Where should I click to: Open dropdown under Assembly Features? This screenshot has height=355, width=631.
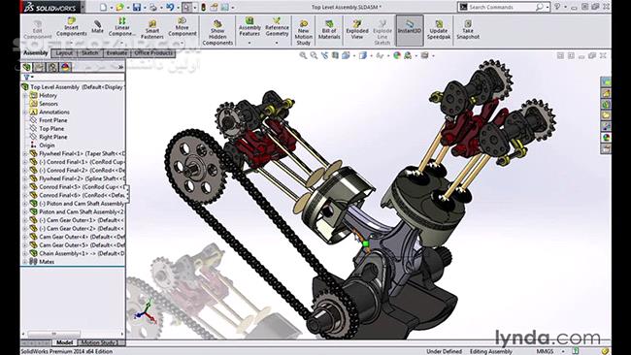249,43
